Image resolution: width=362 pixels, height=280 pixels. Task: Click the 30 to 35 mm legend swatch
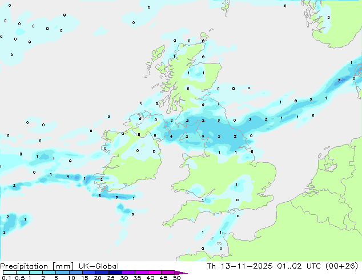pyautogui.click(x=128, y=273)
